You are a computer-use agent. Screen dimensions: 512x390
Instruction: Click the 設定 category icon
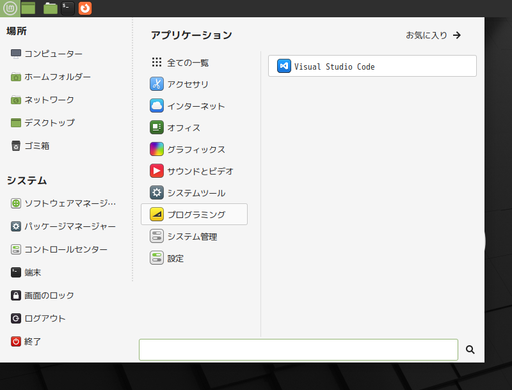coord(157,258)
